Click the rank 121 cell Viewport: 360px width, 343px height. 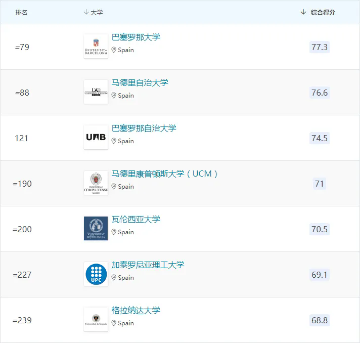(21, 138)
